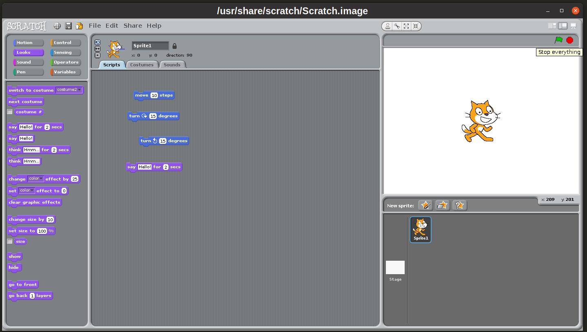Enter presentation mode

point(573,26)
